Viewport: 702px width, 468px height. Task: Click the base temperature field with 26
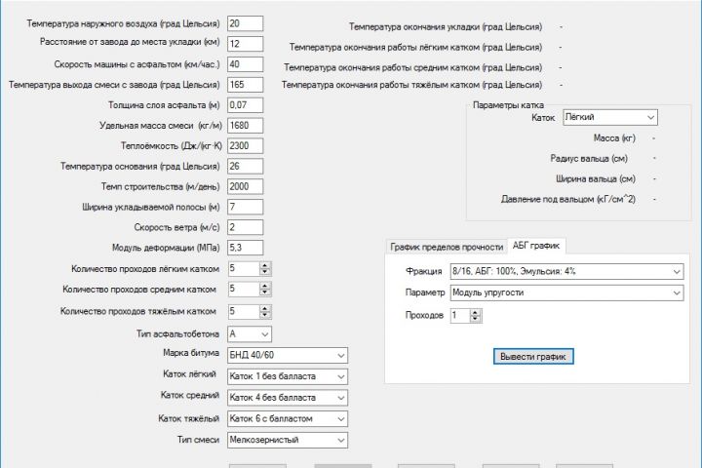(245, 166)
